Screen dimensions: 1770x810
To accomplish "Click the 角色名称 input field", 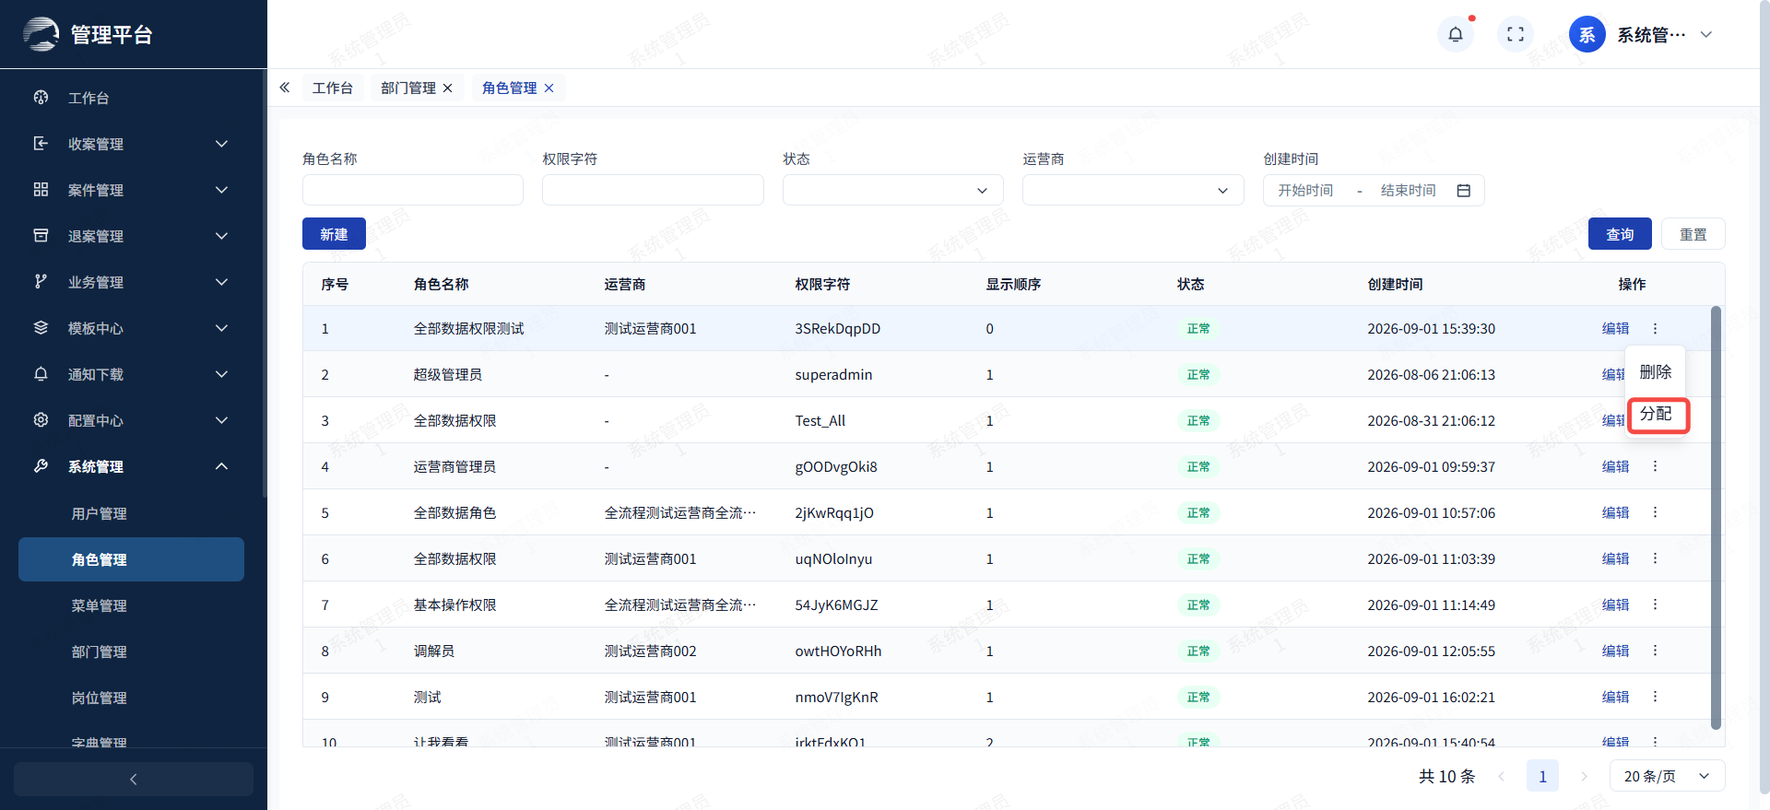I will [413, 190].
